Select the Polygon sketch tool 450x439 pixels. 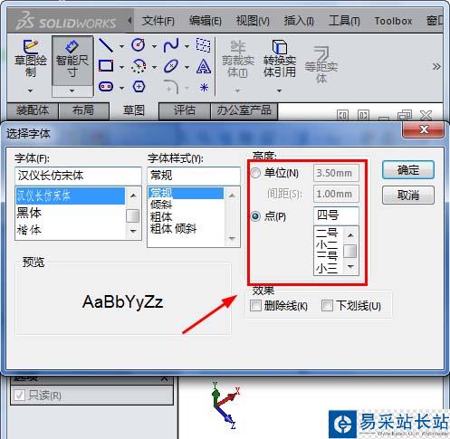[139, 87]
